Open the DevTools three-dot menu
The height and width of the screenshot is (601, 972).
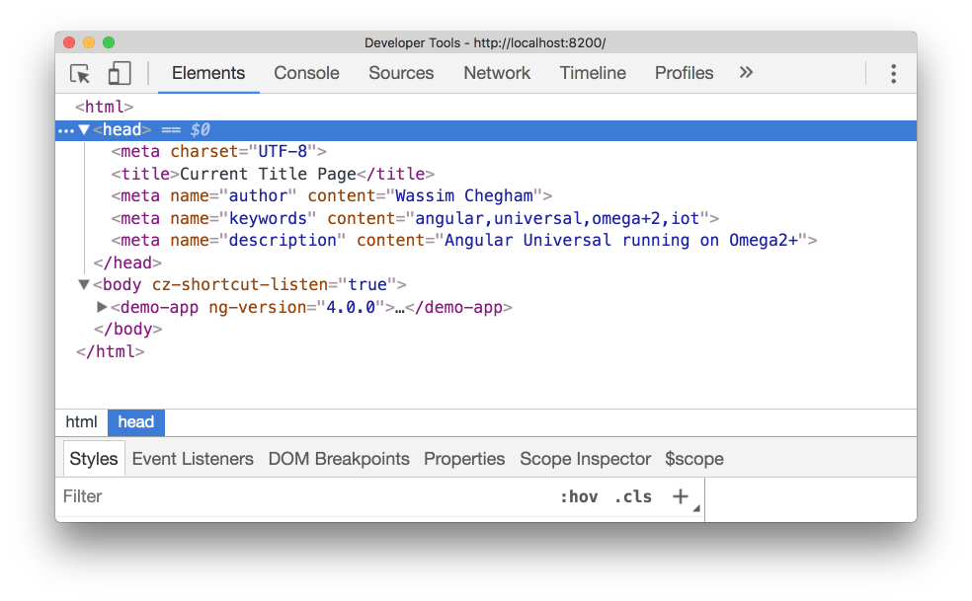point(893,73)
